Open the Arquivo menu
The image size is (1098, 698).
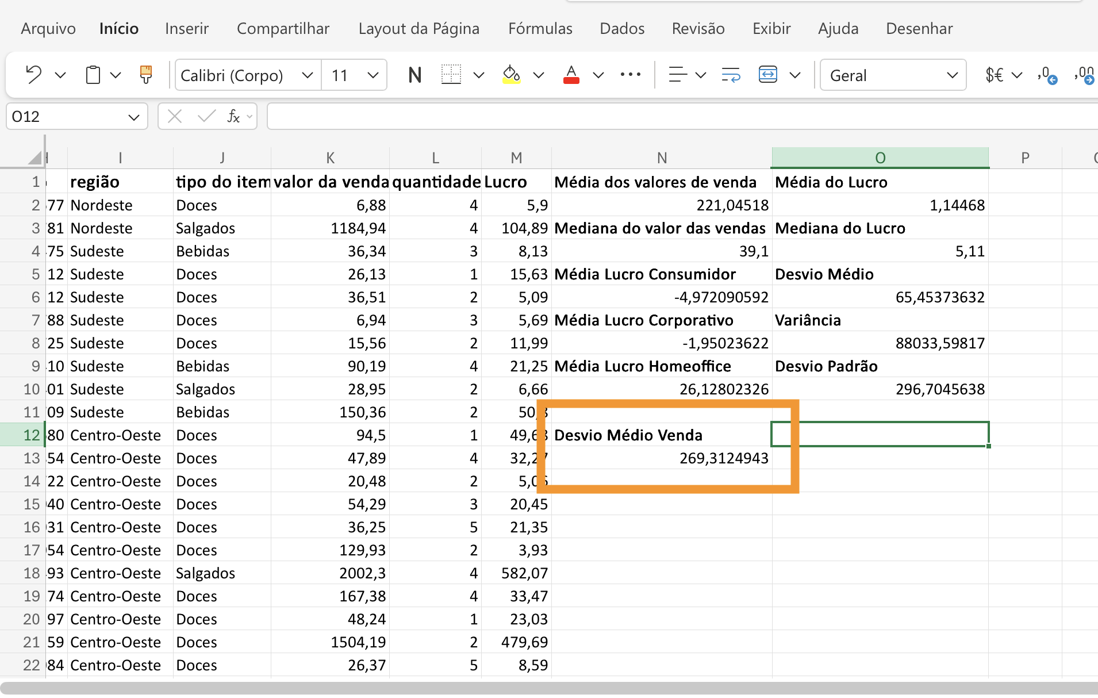click(x=48, y=29)
